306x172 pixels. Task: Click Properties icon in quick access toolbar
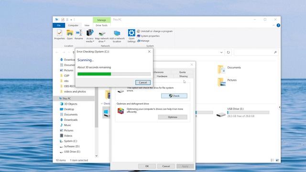pos(63,20)
